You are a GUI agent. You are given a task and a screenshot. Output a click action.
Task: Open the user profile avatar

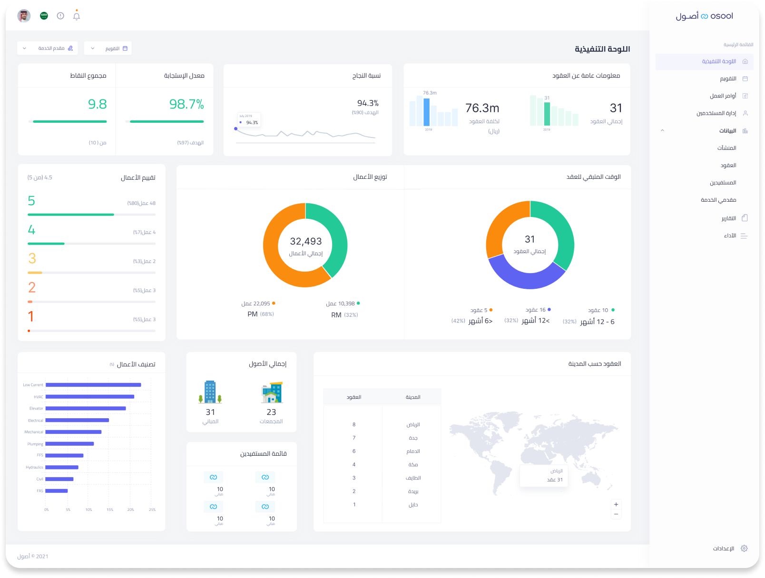coord(24,16)
